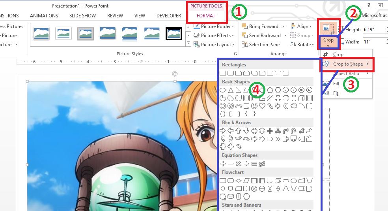Viewport: 388px width, 211px height.
Task: Open the Group dropdown
Action: tap(301, 36)
